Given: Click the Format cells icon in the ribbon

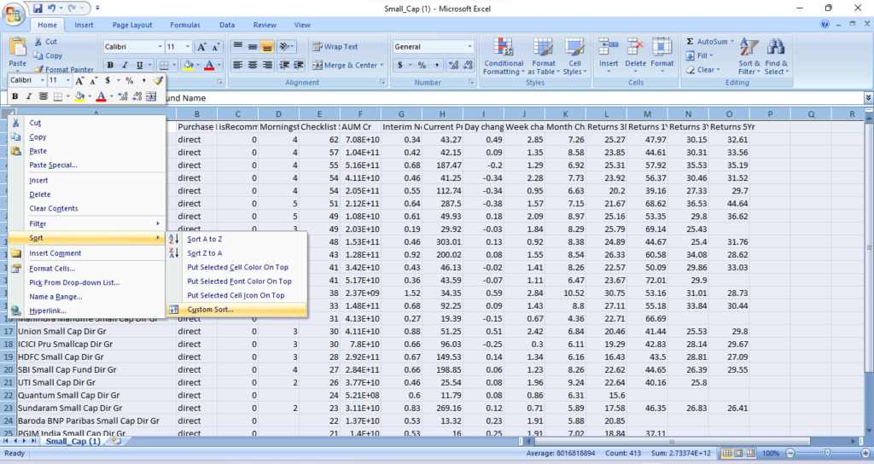Looking at the screenshot, I should (661, 48).
